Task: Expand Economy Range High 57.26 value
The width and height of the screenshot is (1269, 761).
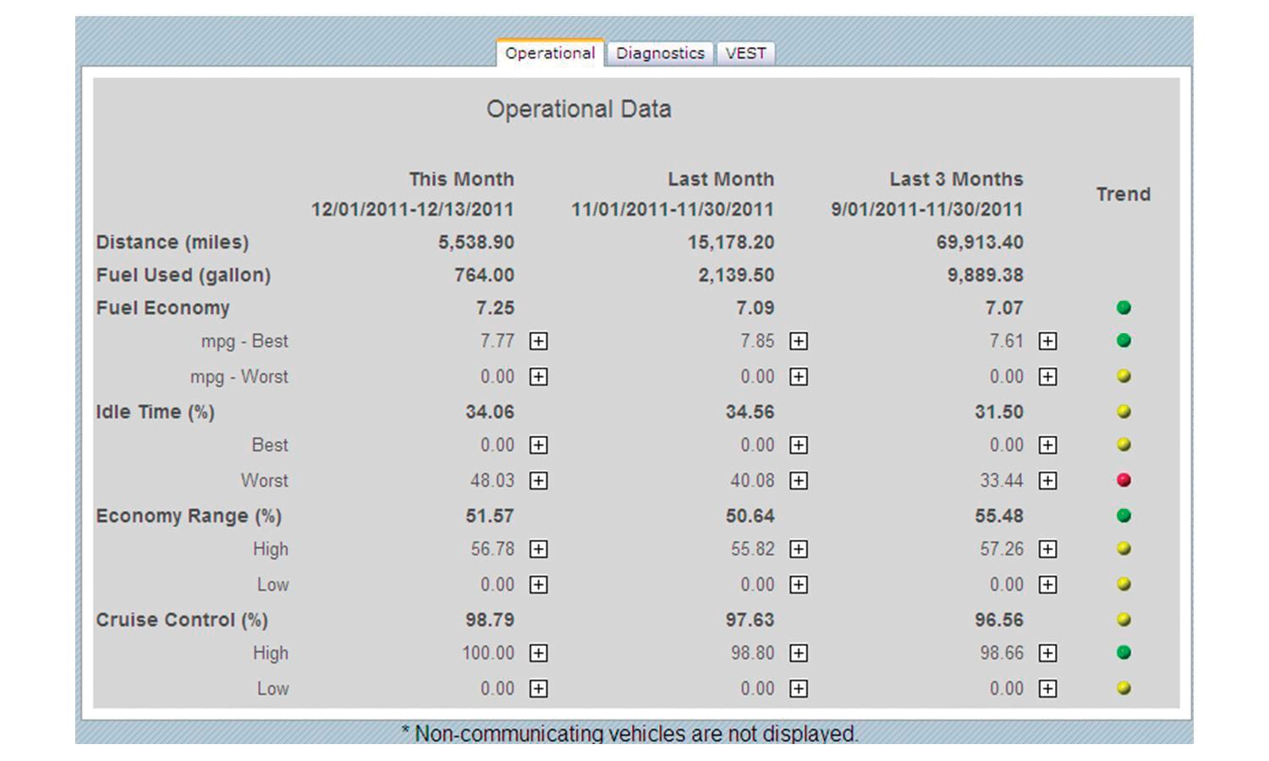Action: tap(1047, 549)
